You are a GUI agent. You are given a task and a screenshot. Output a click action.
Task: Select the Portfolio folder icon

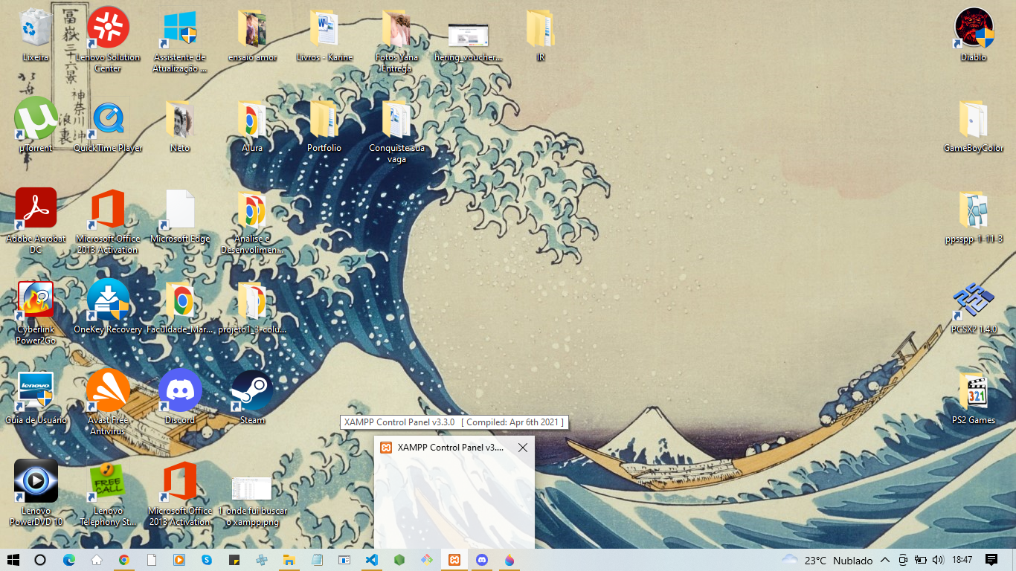point(324,125)
